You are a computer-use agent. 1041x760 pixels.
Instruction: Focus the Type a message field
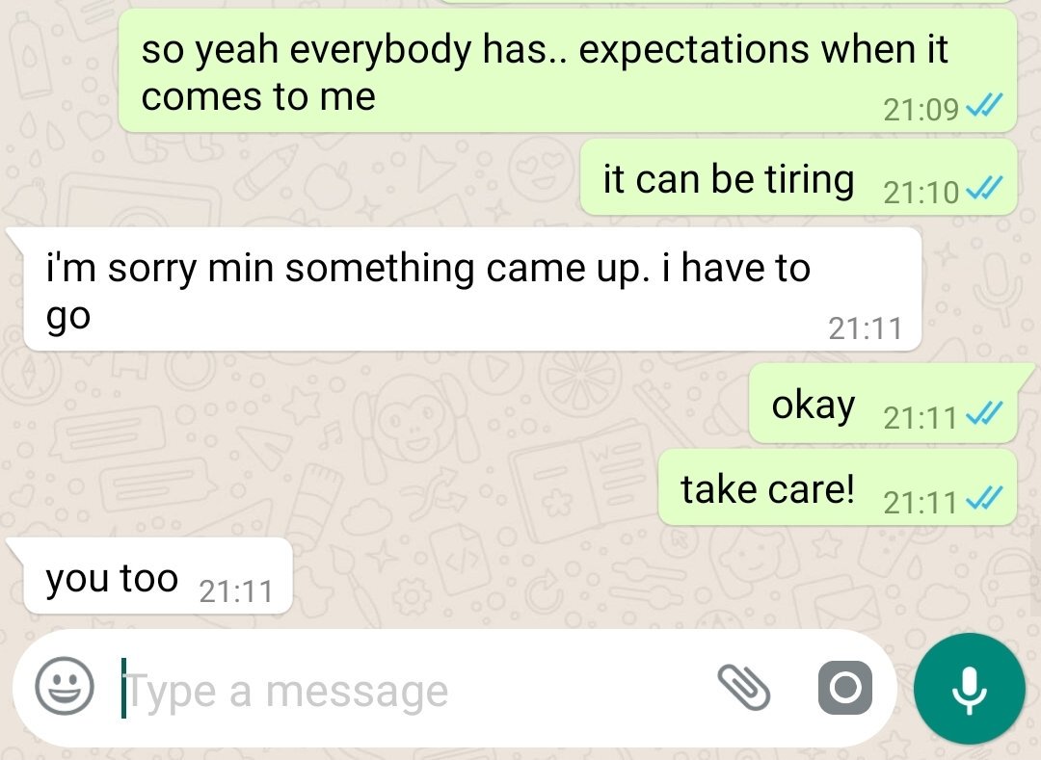coord(412,691)
